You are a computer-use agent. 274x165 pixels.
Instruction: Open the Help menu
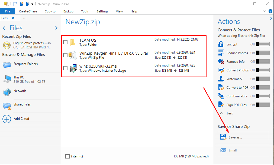[134, 11]
